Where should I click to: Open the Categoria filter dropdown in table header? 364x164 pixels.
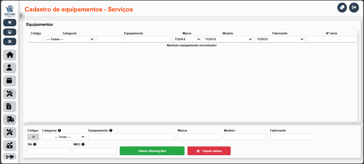click(x=69, y=39)
